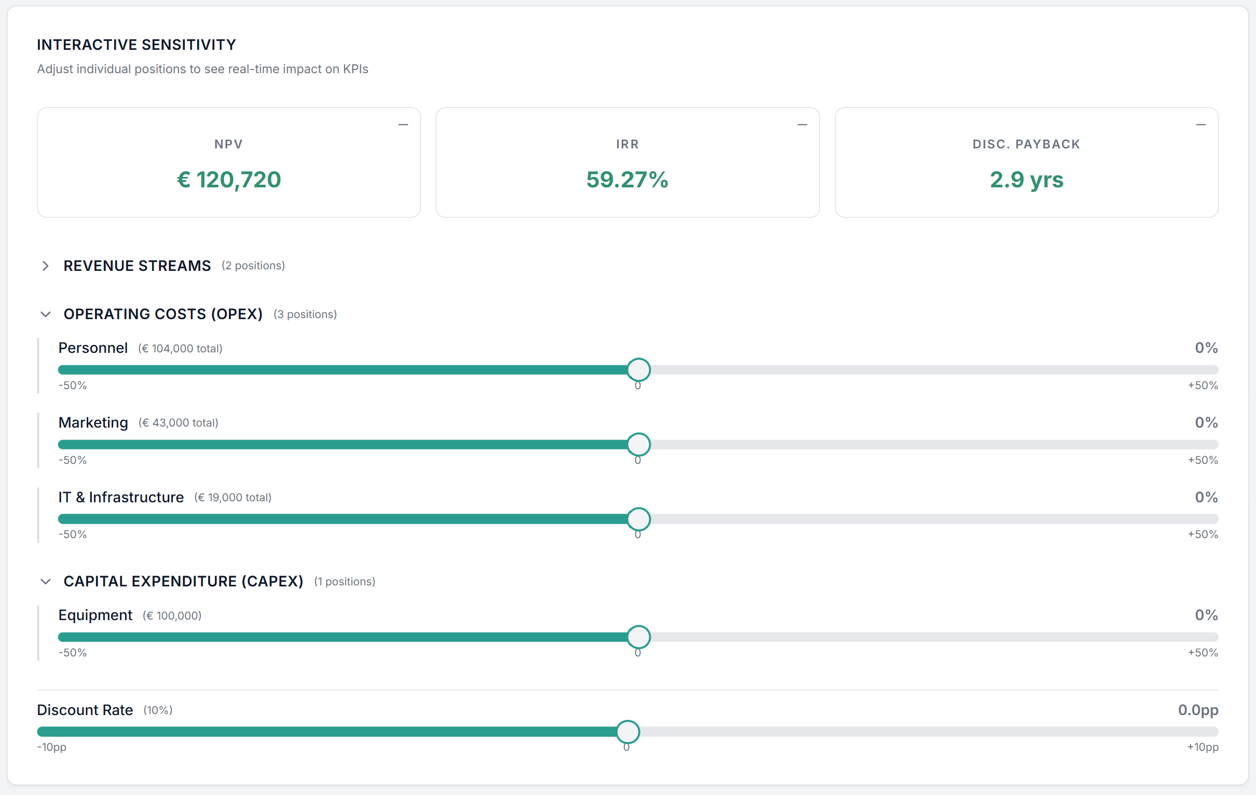Click the IRR value 59.27%

[627, 180]
